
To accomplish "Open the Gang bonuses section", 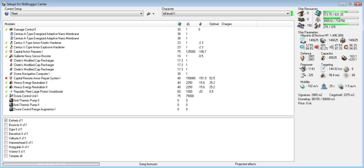I will click(x=148, y=164).
